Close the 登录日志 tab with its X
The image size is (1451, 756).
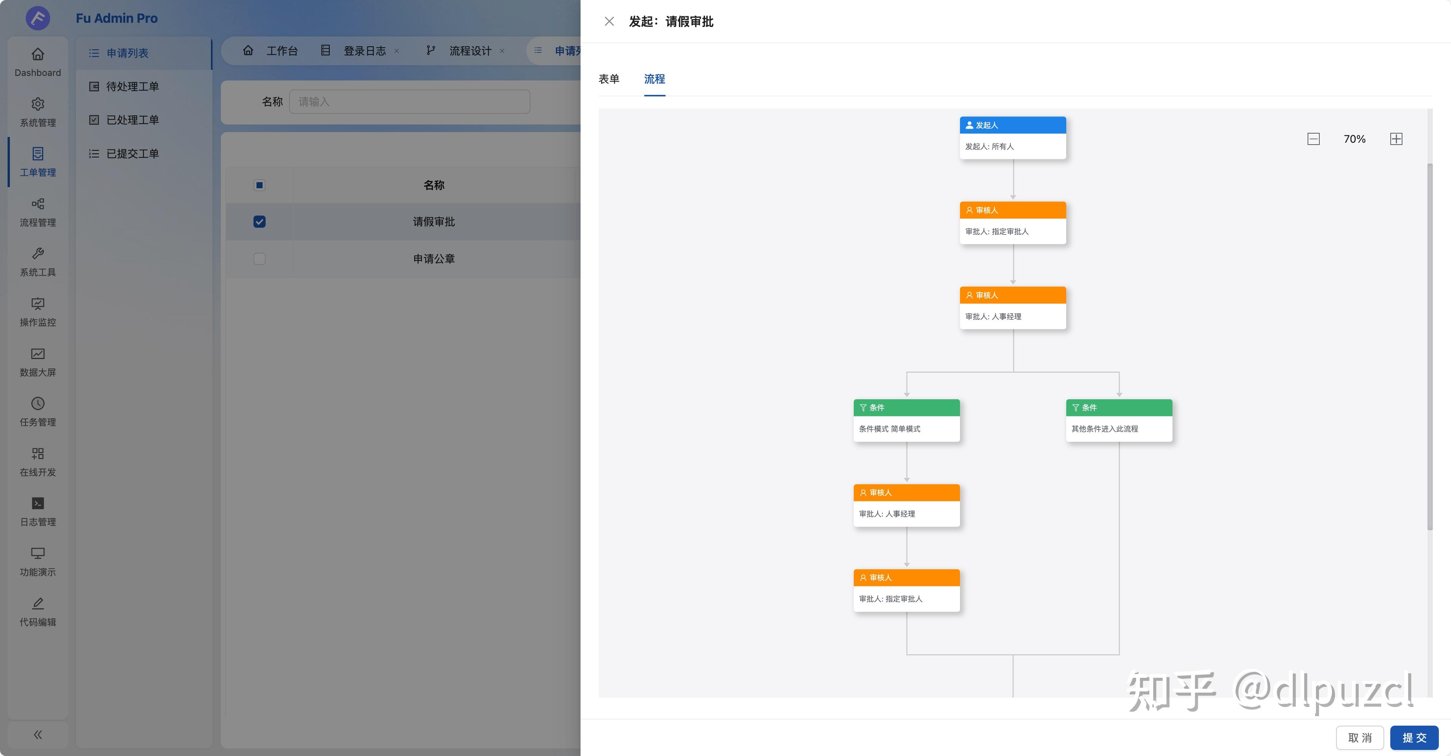pos(397,51)
